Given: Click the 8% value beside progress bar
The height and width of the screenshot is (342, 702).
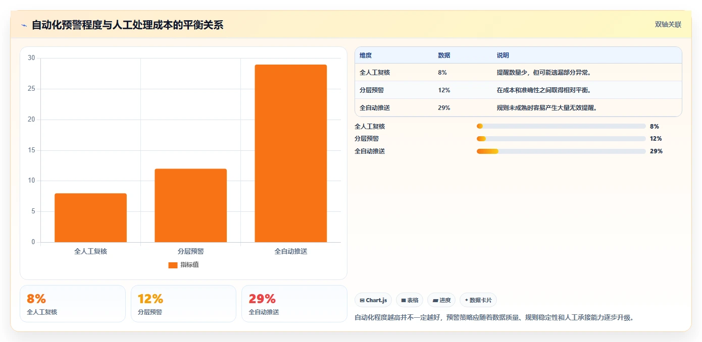Looking at the screenshot, I should tap(655, 127).
